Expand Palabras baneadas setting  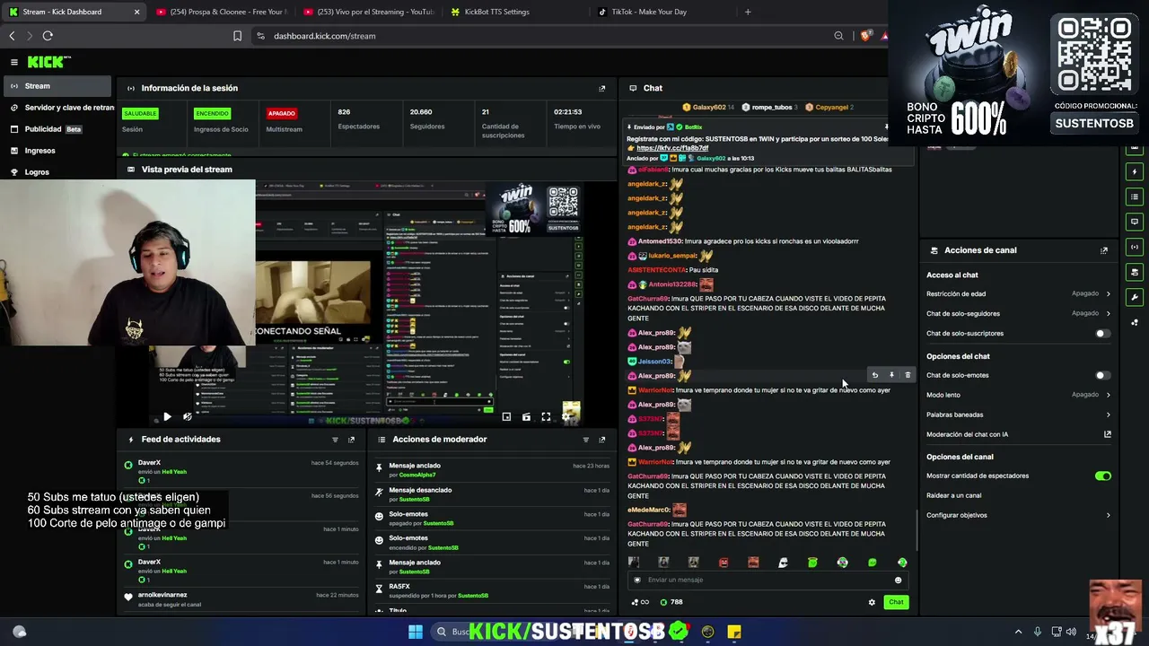pyautogui.click(x=1019, y=415)
